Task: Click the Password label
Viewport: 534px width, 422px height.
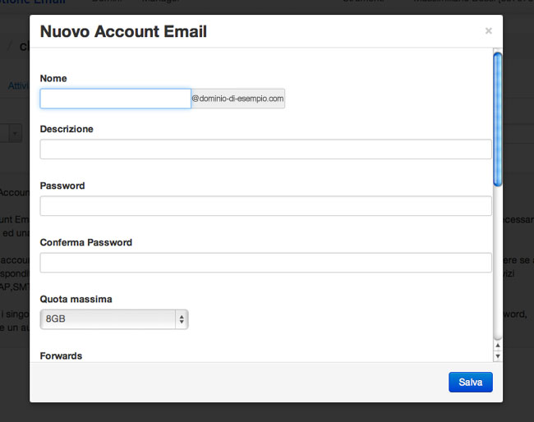Action: pos(62,186)
